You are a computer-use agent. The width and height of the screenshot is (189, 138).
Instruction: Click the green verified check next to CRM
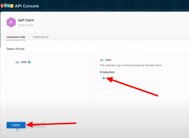[x=29, y=62]
